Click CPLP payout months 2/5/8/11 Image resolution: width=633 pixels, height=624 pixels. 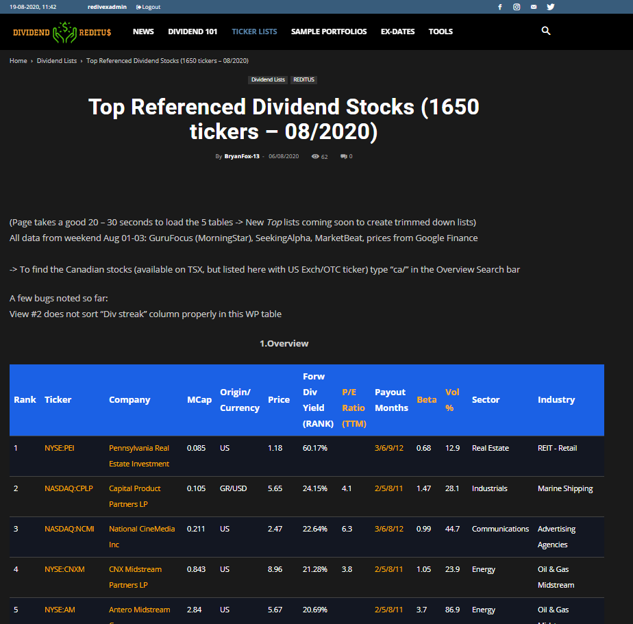[388, 488]
